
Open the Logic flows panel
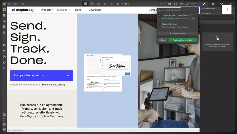point(4,39)
